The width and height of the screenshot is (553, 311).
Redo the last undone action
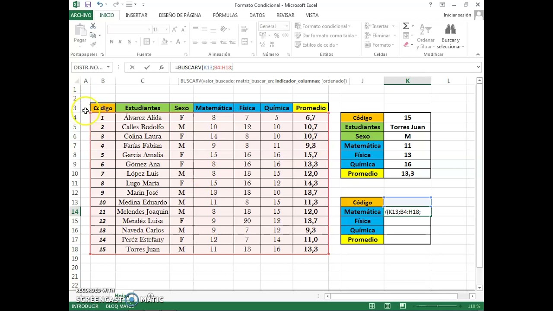[115, 5]
